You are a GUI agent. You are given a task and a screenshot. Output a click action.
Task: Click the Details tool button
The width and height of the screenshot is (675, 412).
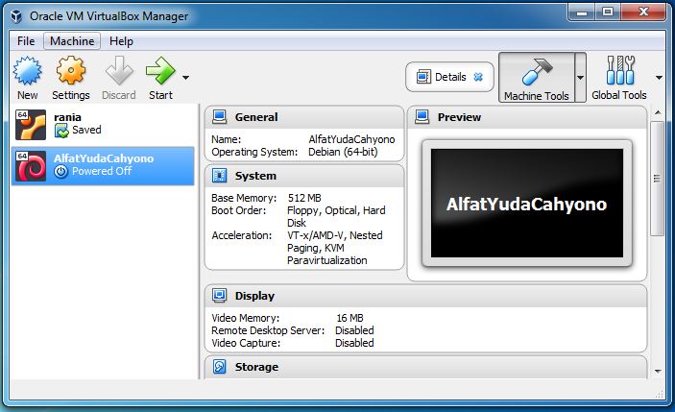(x=450, y=77)
